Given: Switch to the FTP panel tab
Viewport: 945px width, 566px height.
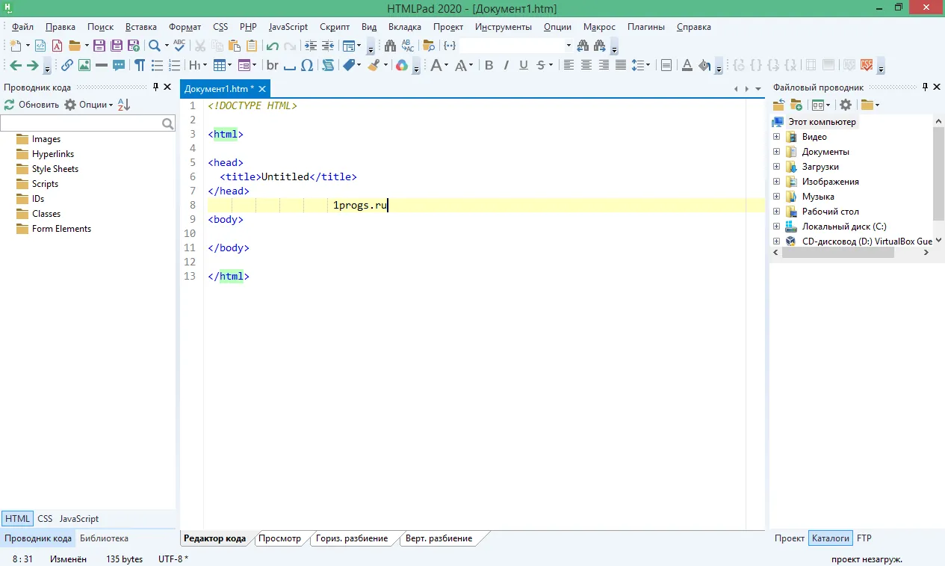Looking at the screenshot, I should 864,538.
